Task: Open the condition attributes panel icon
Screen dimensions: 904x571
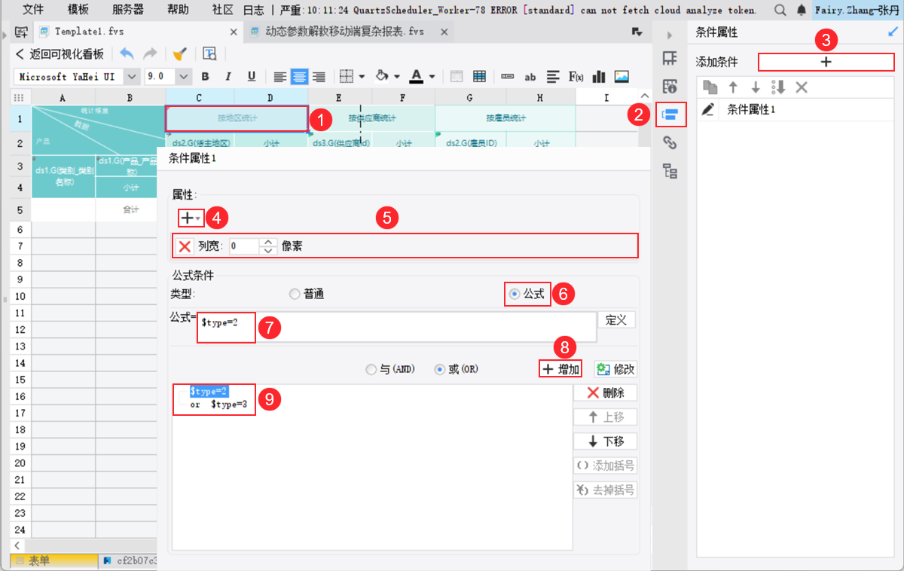Action: tap(670, 115)
